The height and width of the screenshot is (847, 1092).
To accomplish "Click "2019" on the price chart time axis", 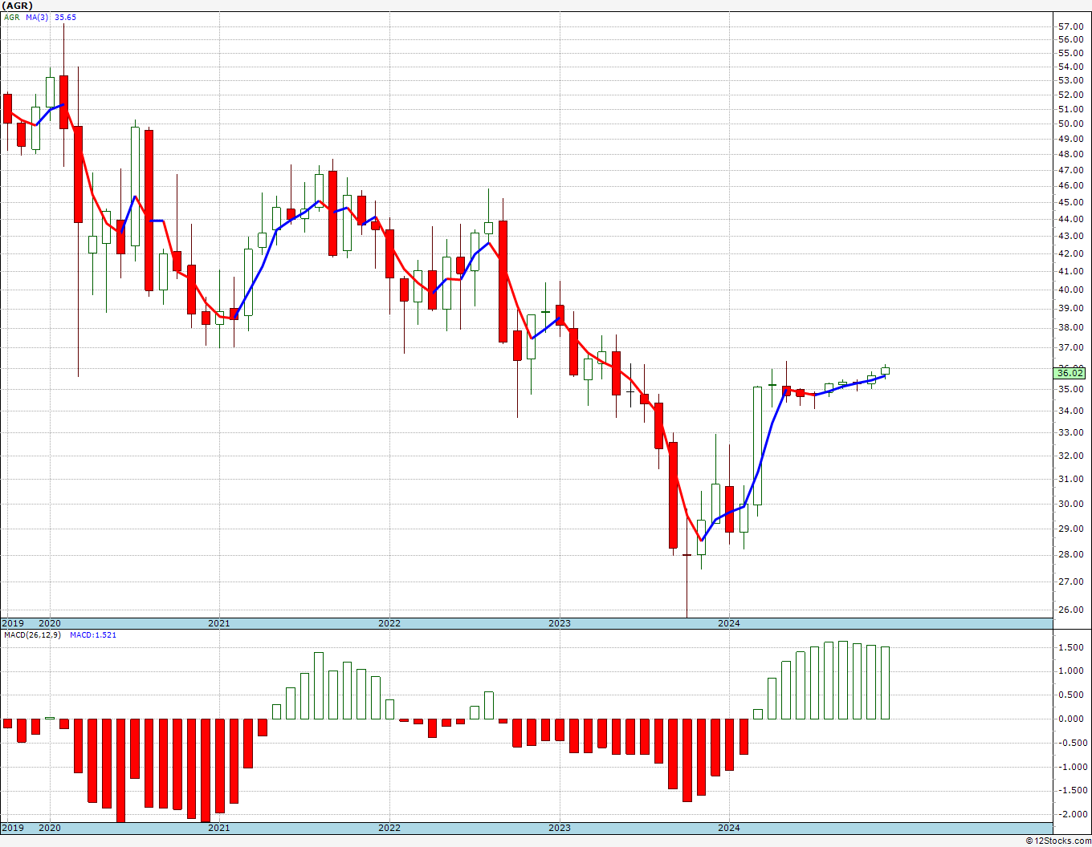I will coord(12,623).
